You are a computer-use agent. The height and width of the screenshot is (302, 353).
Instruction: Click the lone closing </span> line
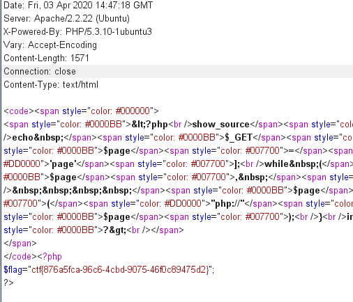point(20,244)
